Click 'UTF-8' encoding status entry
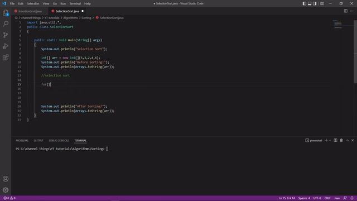 [317, 198]
